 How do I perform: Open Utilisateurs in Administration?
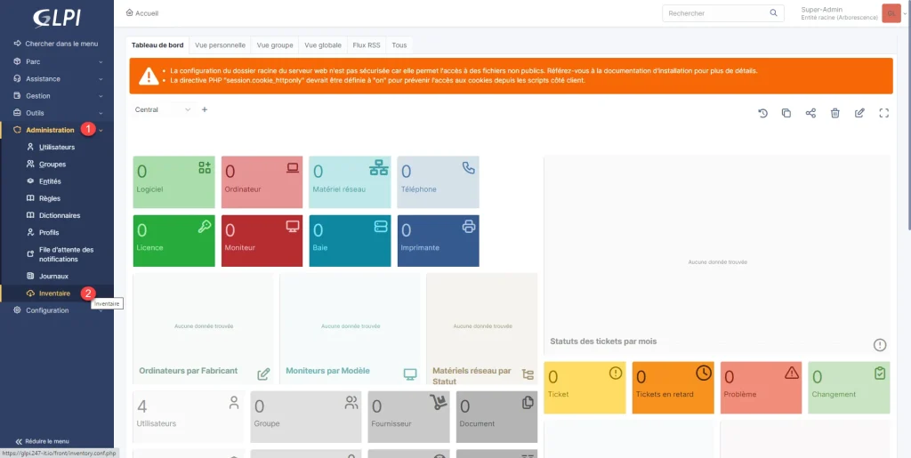point(57,148)
